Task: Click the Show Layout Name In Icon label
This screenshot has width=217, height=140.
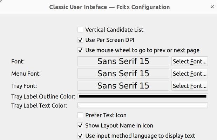Action: (119, 126)
